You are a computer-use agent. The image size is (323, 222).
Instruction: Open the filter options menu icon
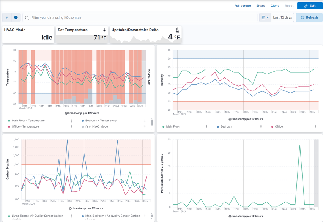click(x=7, y=17)
